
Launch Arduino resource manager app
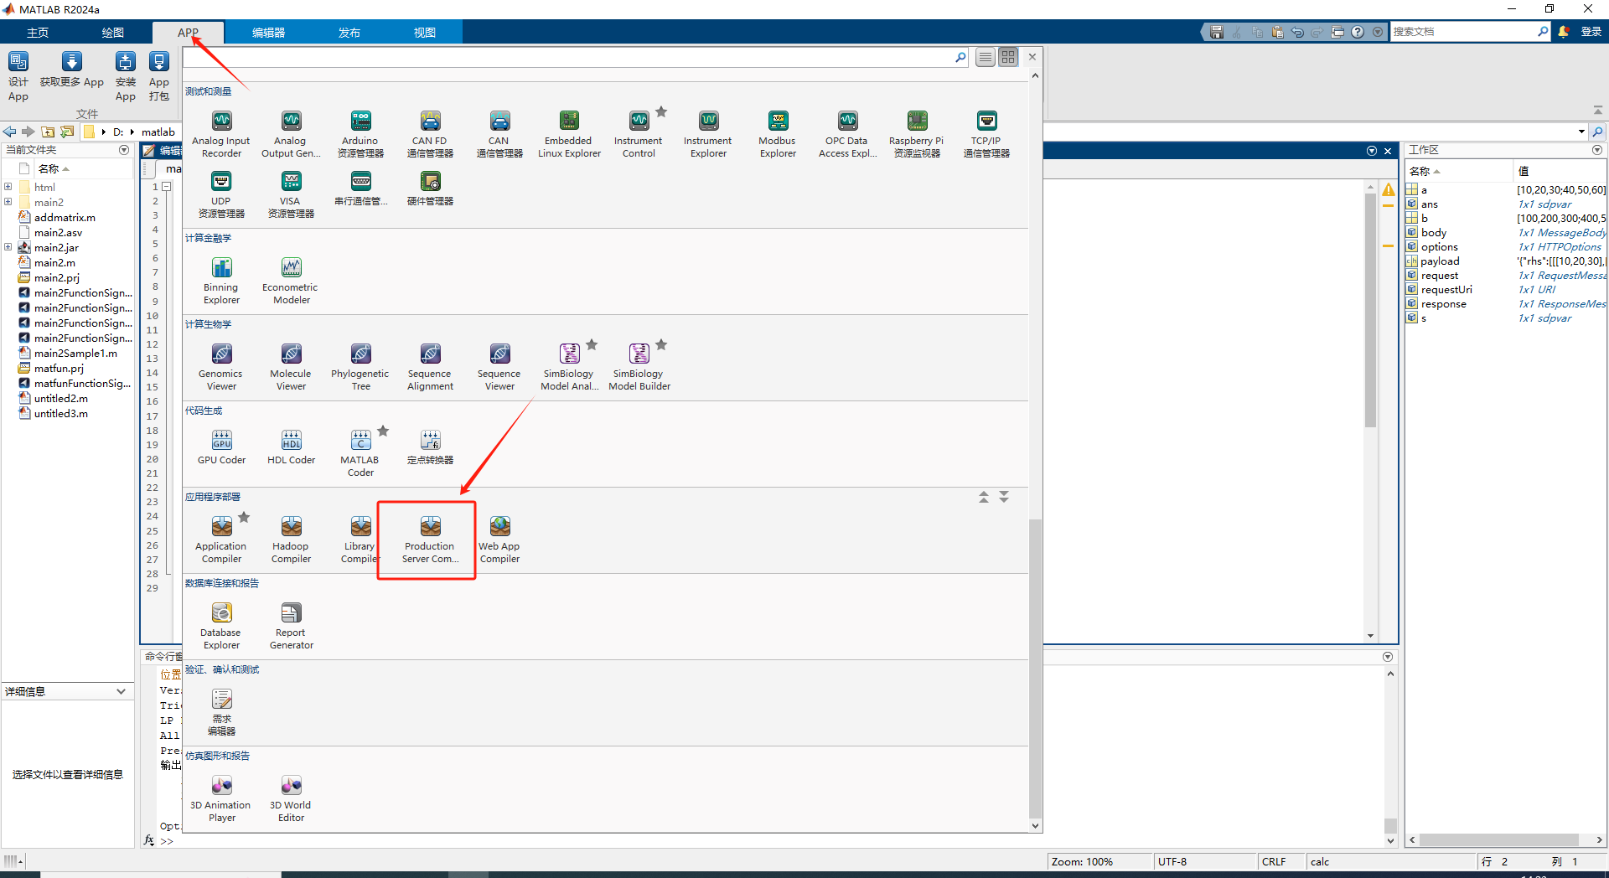(x=360, y=134)
